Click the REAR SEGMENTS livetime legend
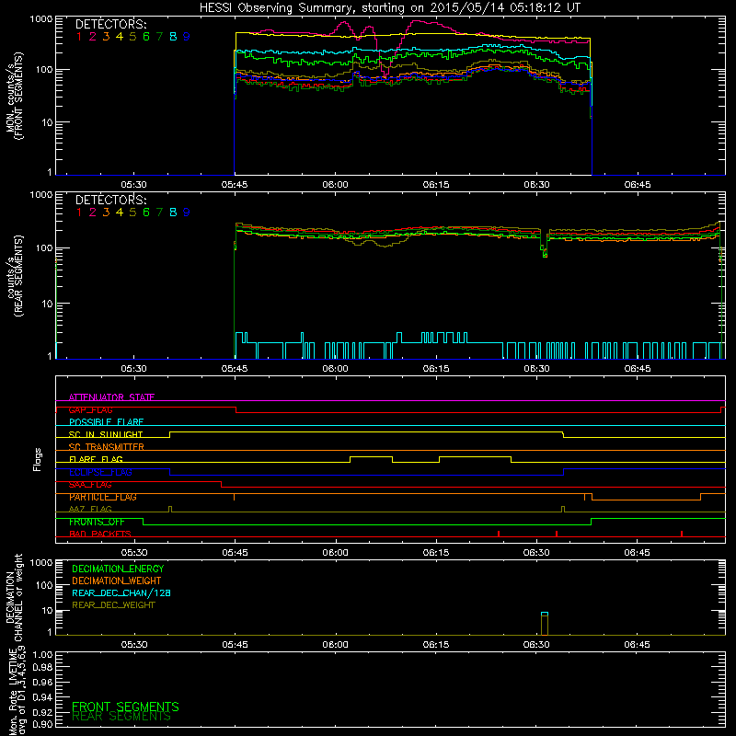Image resolution: width=736 pixels, height=736 pixels. [x=121, y=717]
